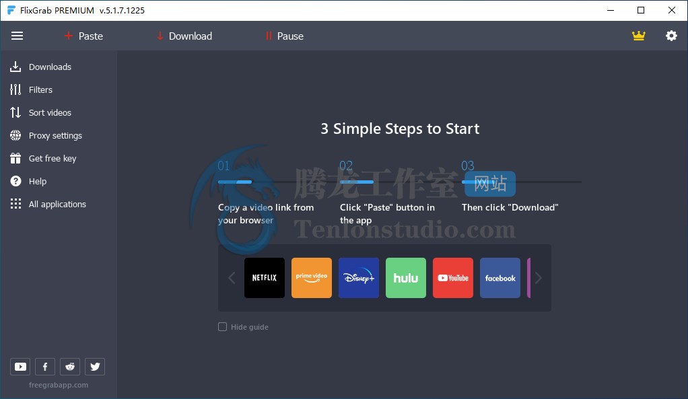The image size is (688, 399).
Task: Show previous services with left chevron
Action: (x=232, y=278)
